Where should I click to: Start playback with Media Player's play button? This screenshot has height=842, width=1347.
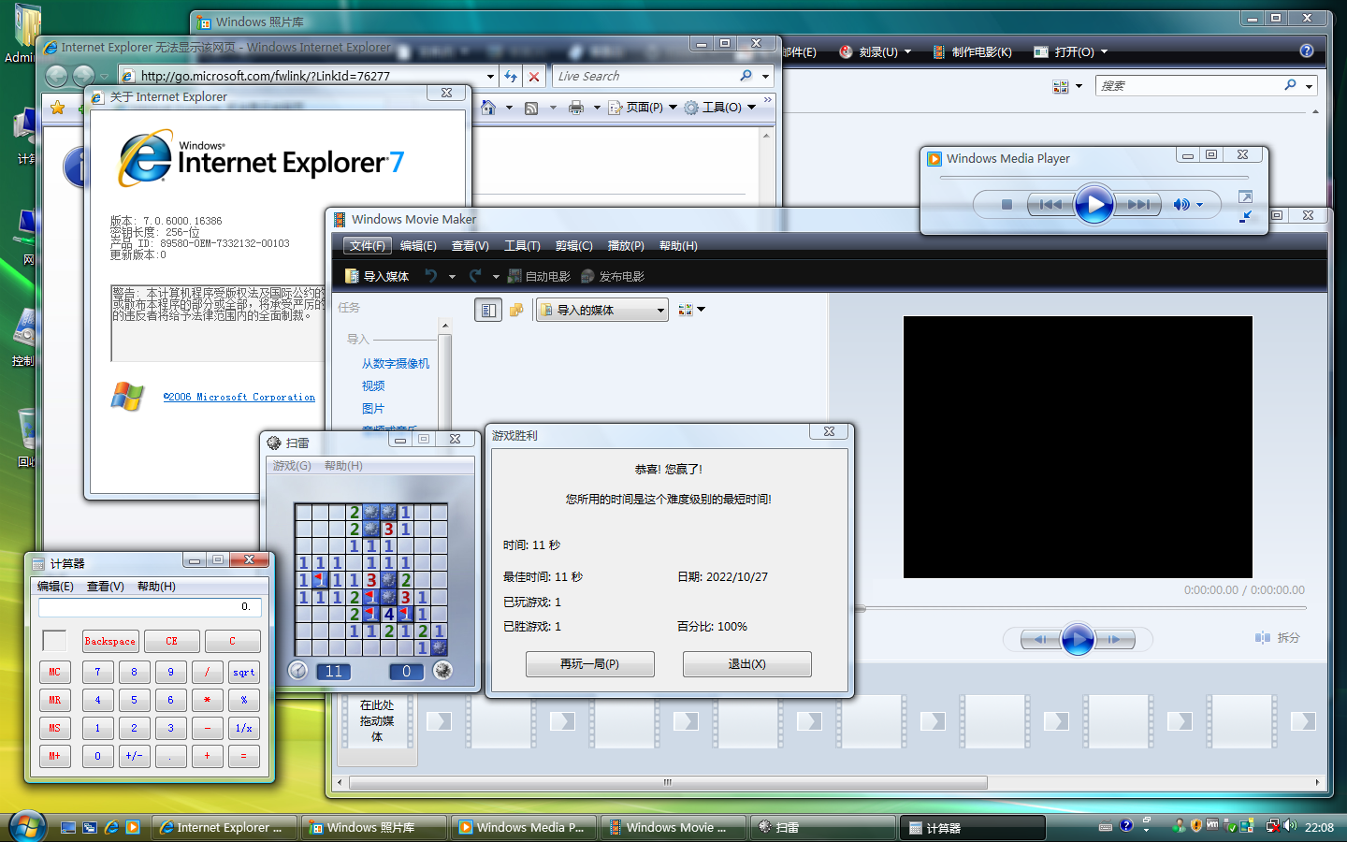[1094, 204]
